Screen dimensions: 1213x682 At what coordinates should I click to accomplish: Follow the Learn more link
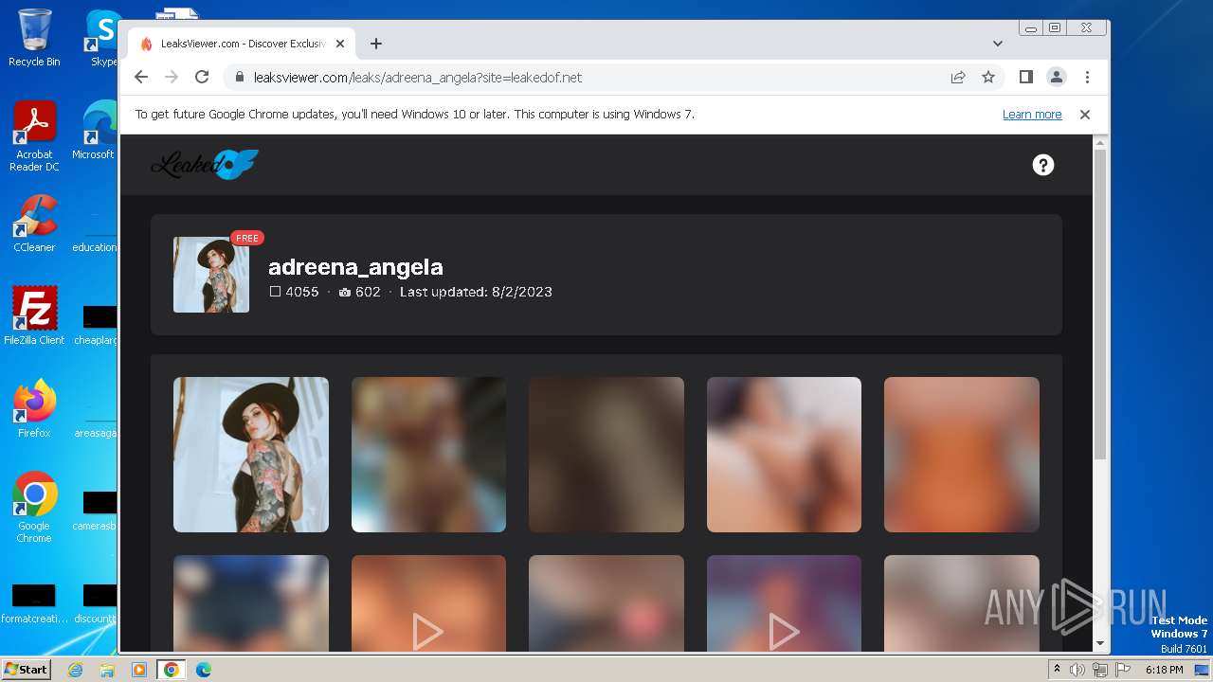tap(1032, 115)
